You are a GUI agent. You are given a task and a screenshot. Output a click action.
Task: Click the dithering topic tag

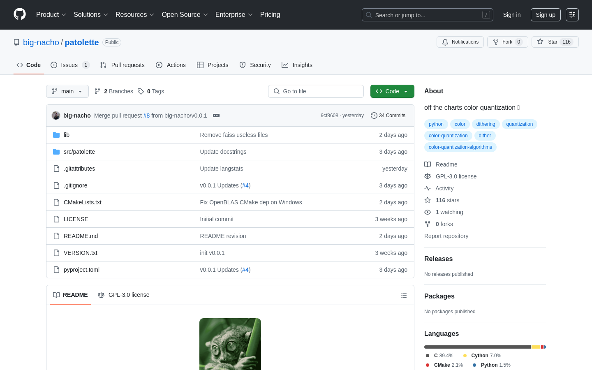(486, 124)
